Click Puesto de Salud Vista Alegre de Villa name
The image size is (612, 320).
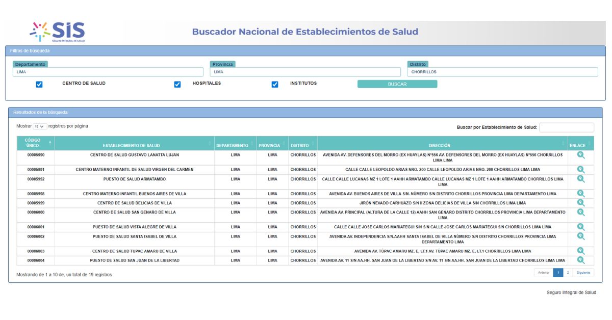coord(135,227)
